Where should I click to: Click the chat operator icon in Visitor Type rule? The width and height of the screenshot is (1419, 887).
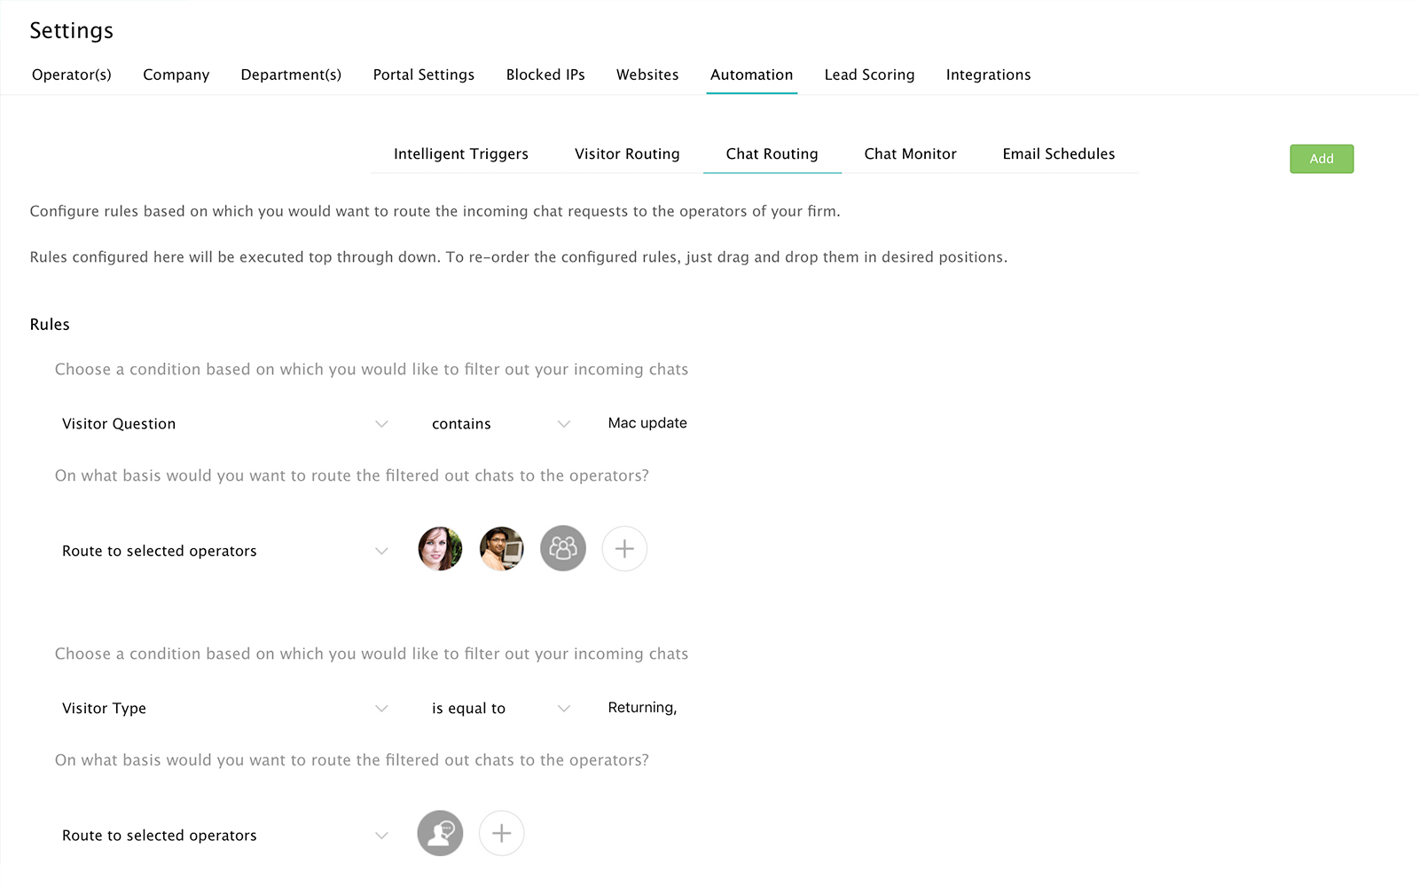(x=440, y=833)
